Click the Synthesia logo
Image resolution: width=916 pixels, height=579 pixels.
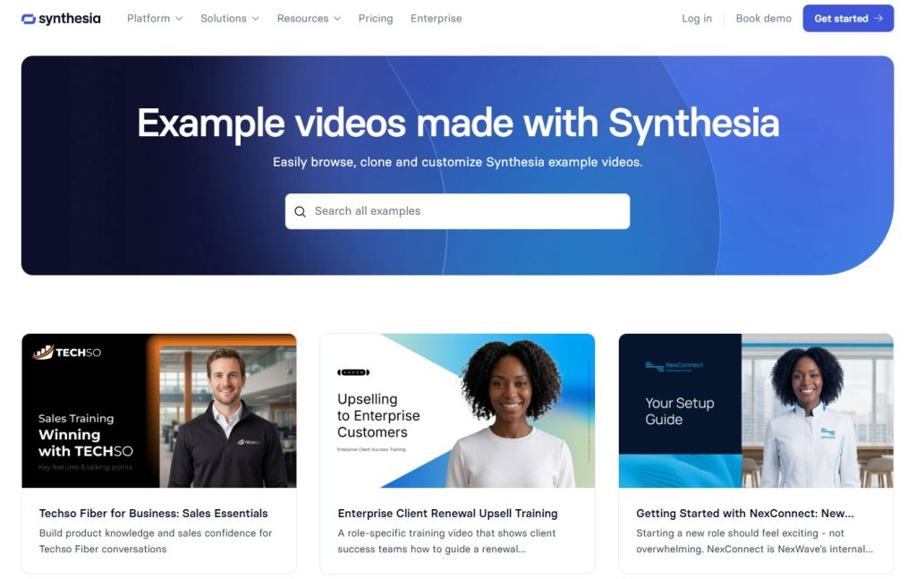pyautogui.click(x=61, y=19)
